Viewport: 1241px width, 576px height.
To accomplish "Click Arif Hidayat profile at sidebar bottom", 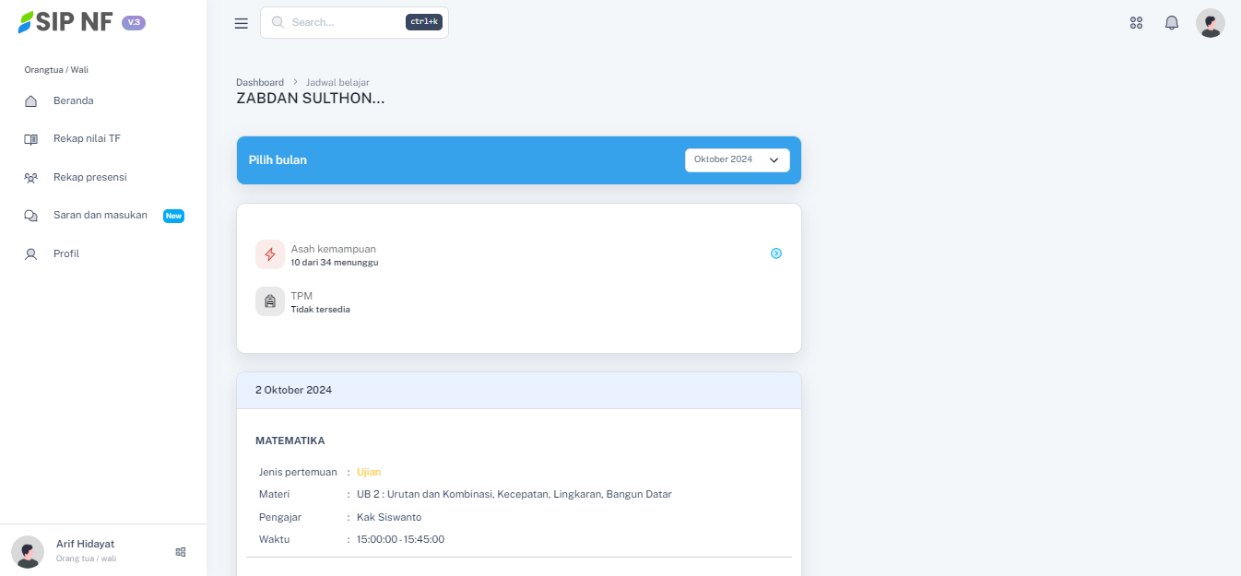I will click(85, 550).
